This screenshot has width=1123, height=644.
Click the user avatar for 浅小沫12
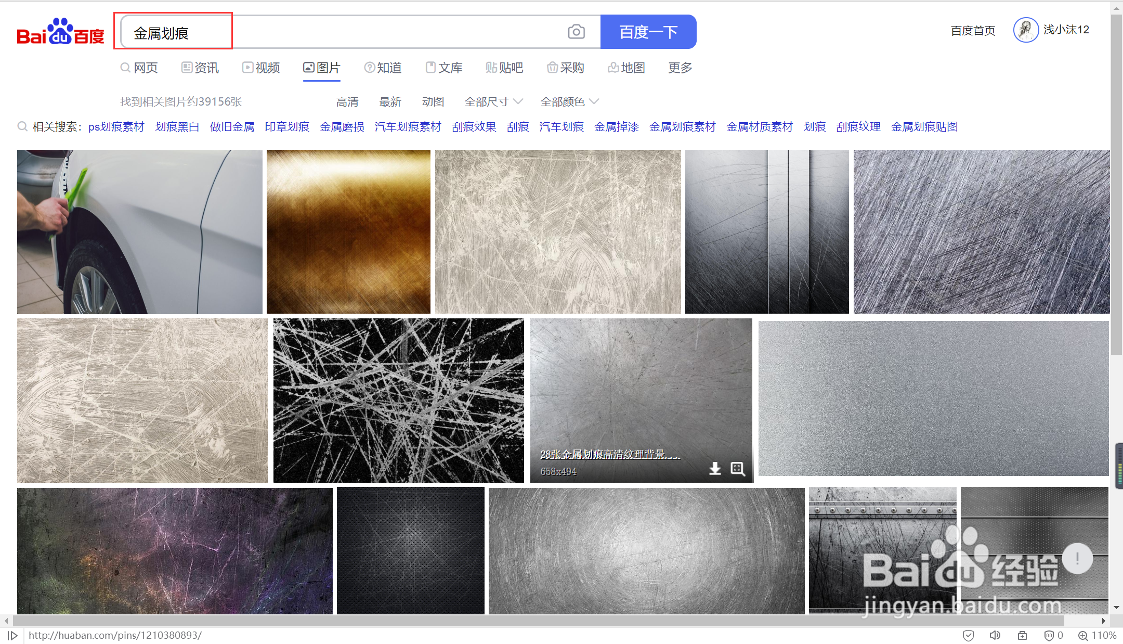pyautogui.click(x=1025, y=30)
